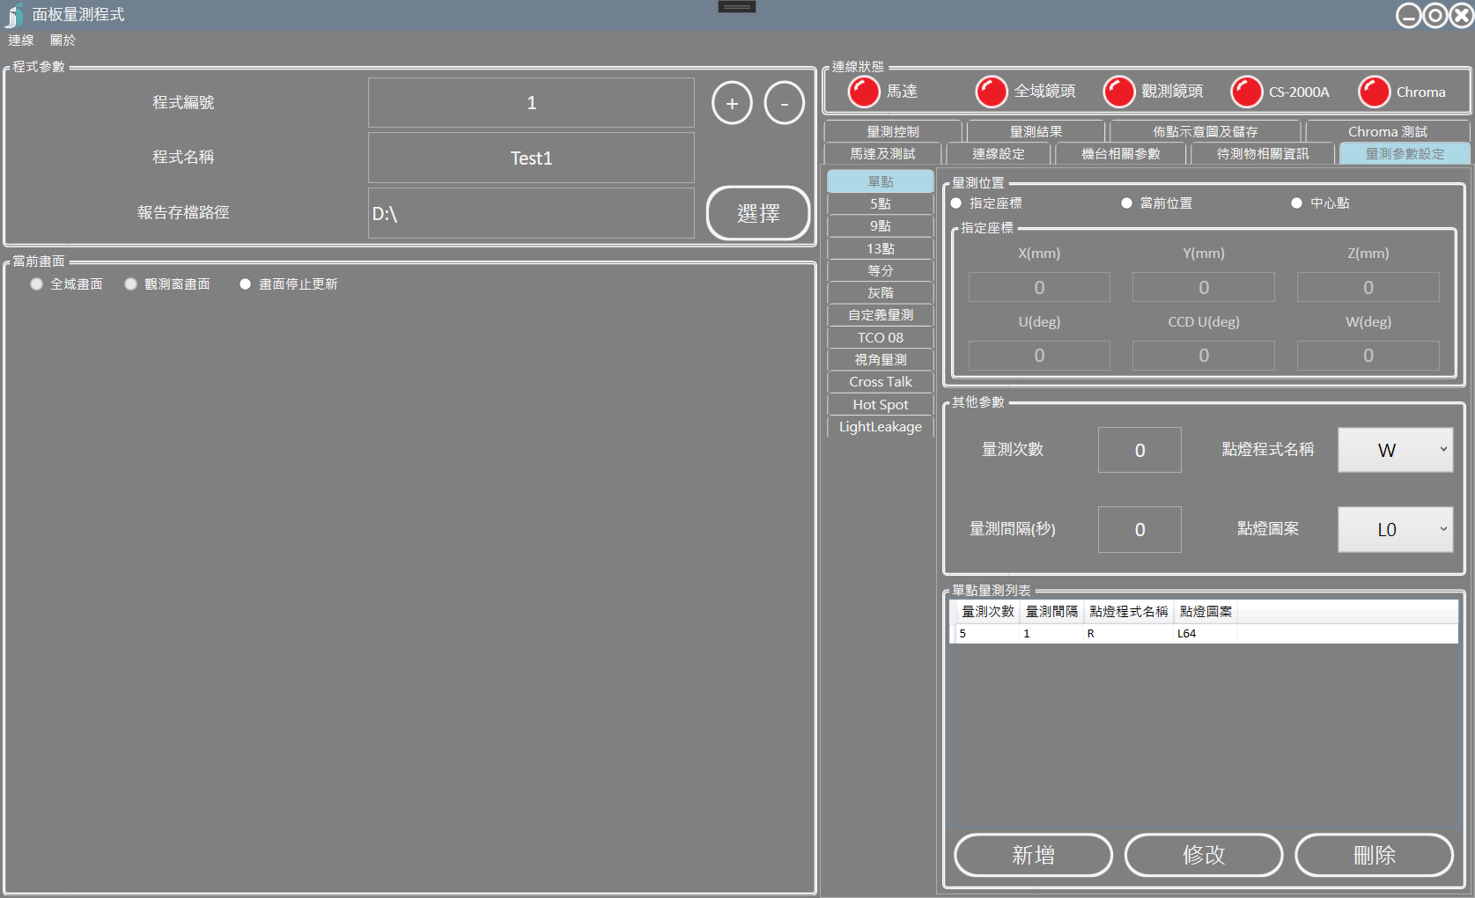Select the 5點 side tab
The image size is (1475, 898).
pos(881,203)
